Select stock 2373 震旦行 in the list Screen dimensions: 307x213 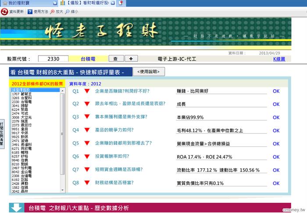point(36,125)
